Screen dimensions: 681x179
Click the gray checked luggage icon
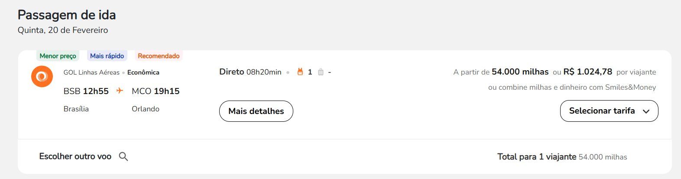click(321, 72)
